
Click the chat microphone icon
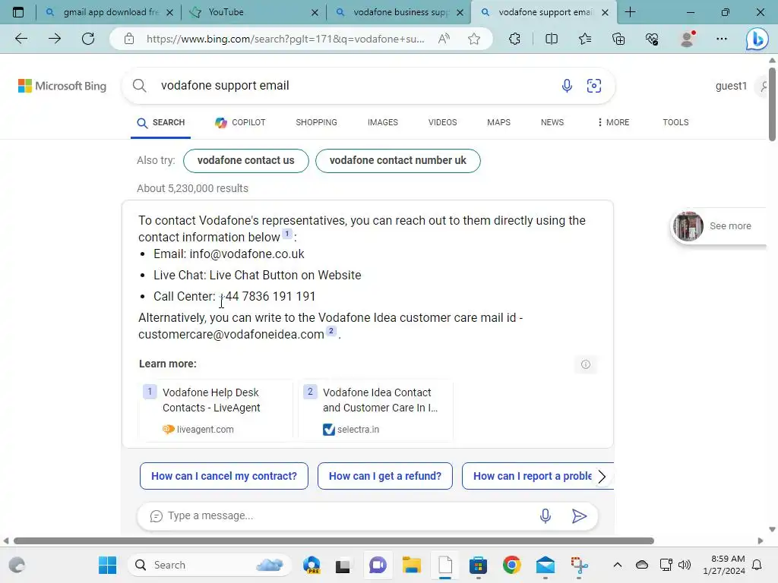[x=545, y=516]
